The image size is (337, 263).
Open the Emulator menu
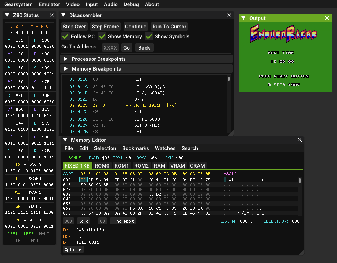click(49, 4)
